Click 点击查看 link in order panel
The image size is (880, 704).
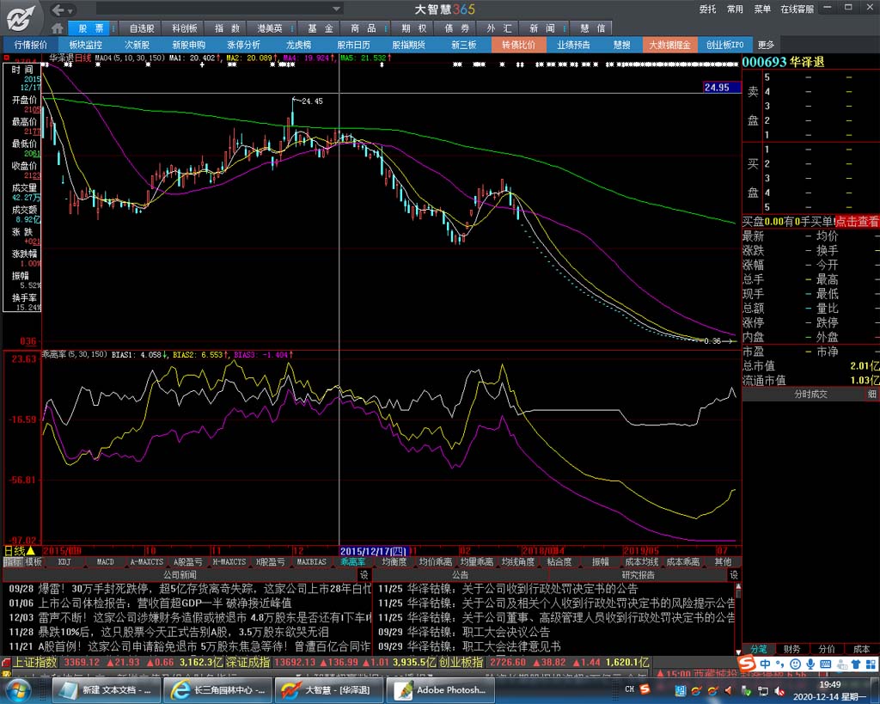[857, 222]
